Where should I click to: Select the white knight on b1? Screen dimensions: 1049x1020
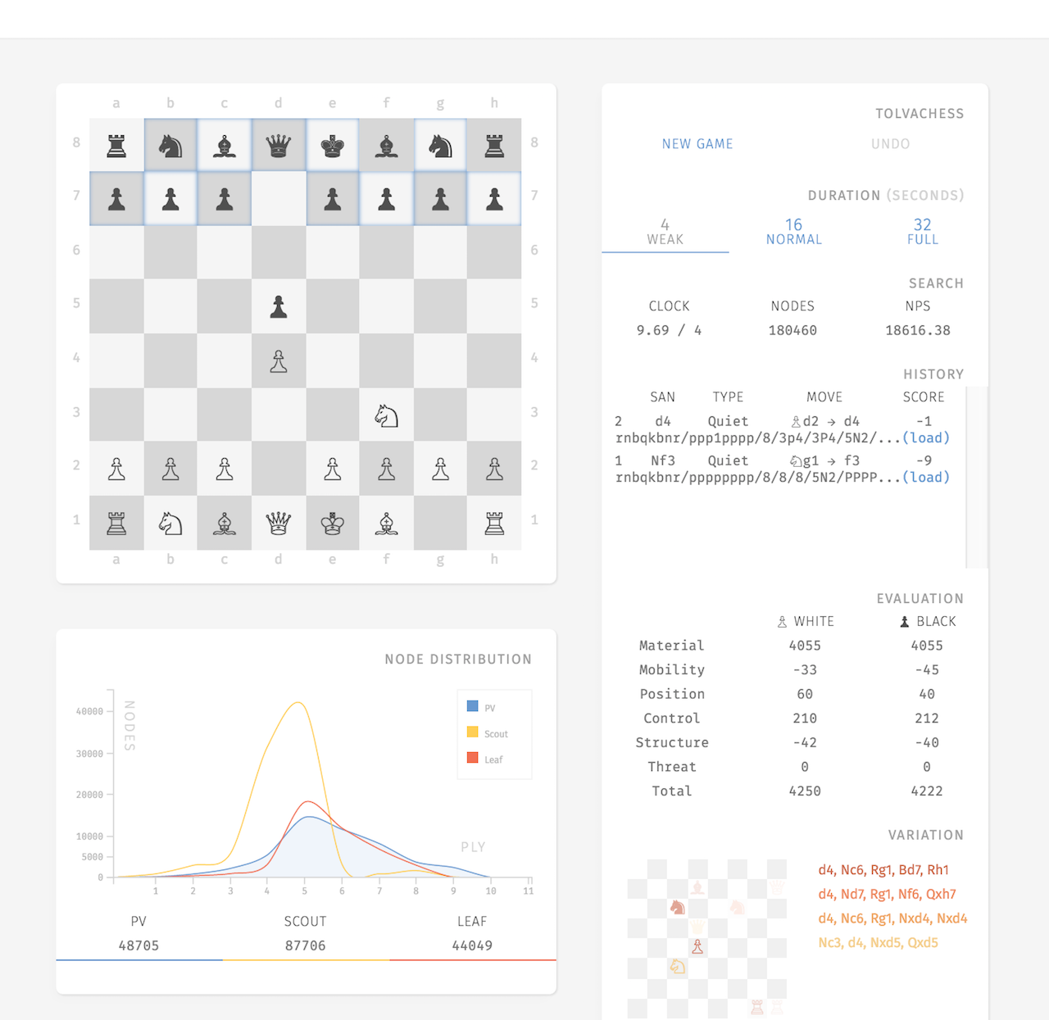(x=170, y=523)
